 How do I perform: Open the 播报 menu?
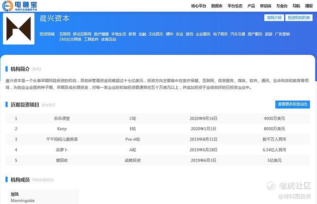click(309, 6)
